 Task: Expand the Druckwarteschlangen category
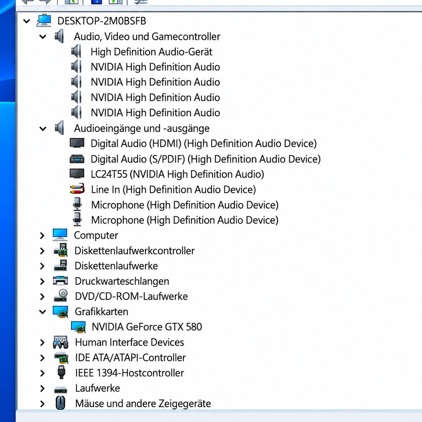pos(42,281)
